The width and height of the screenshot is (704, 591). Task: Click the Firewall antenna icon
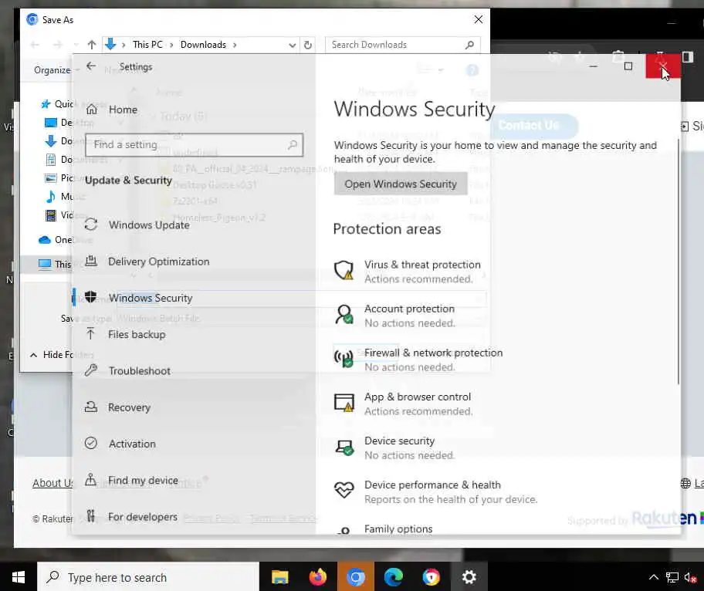point(344,358)
